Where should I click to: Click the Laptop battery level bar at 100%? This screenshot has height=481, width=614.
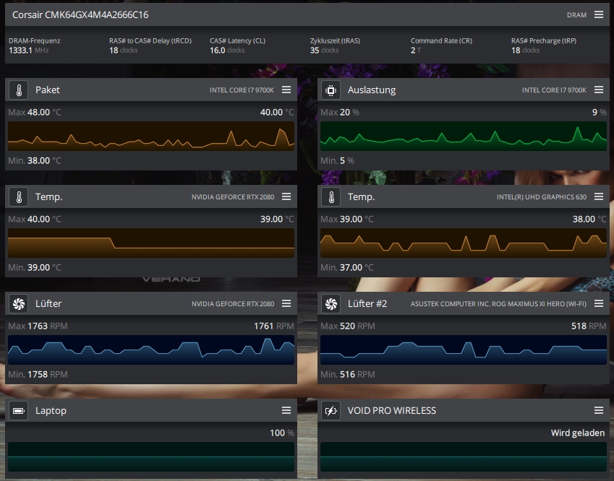[150, 457]
